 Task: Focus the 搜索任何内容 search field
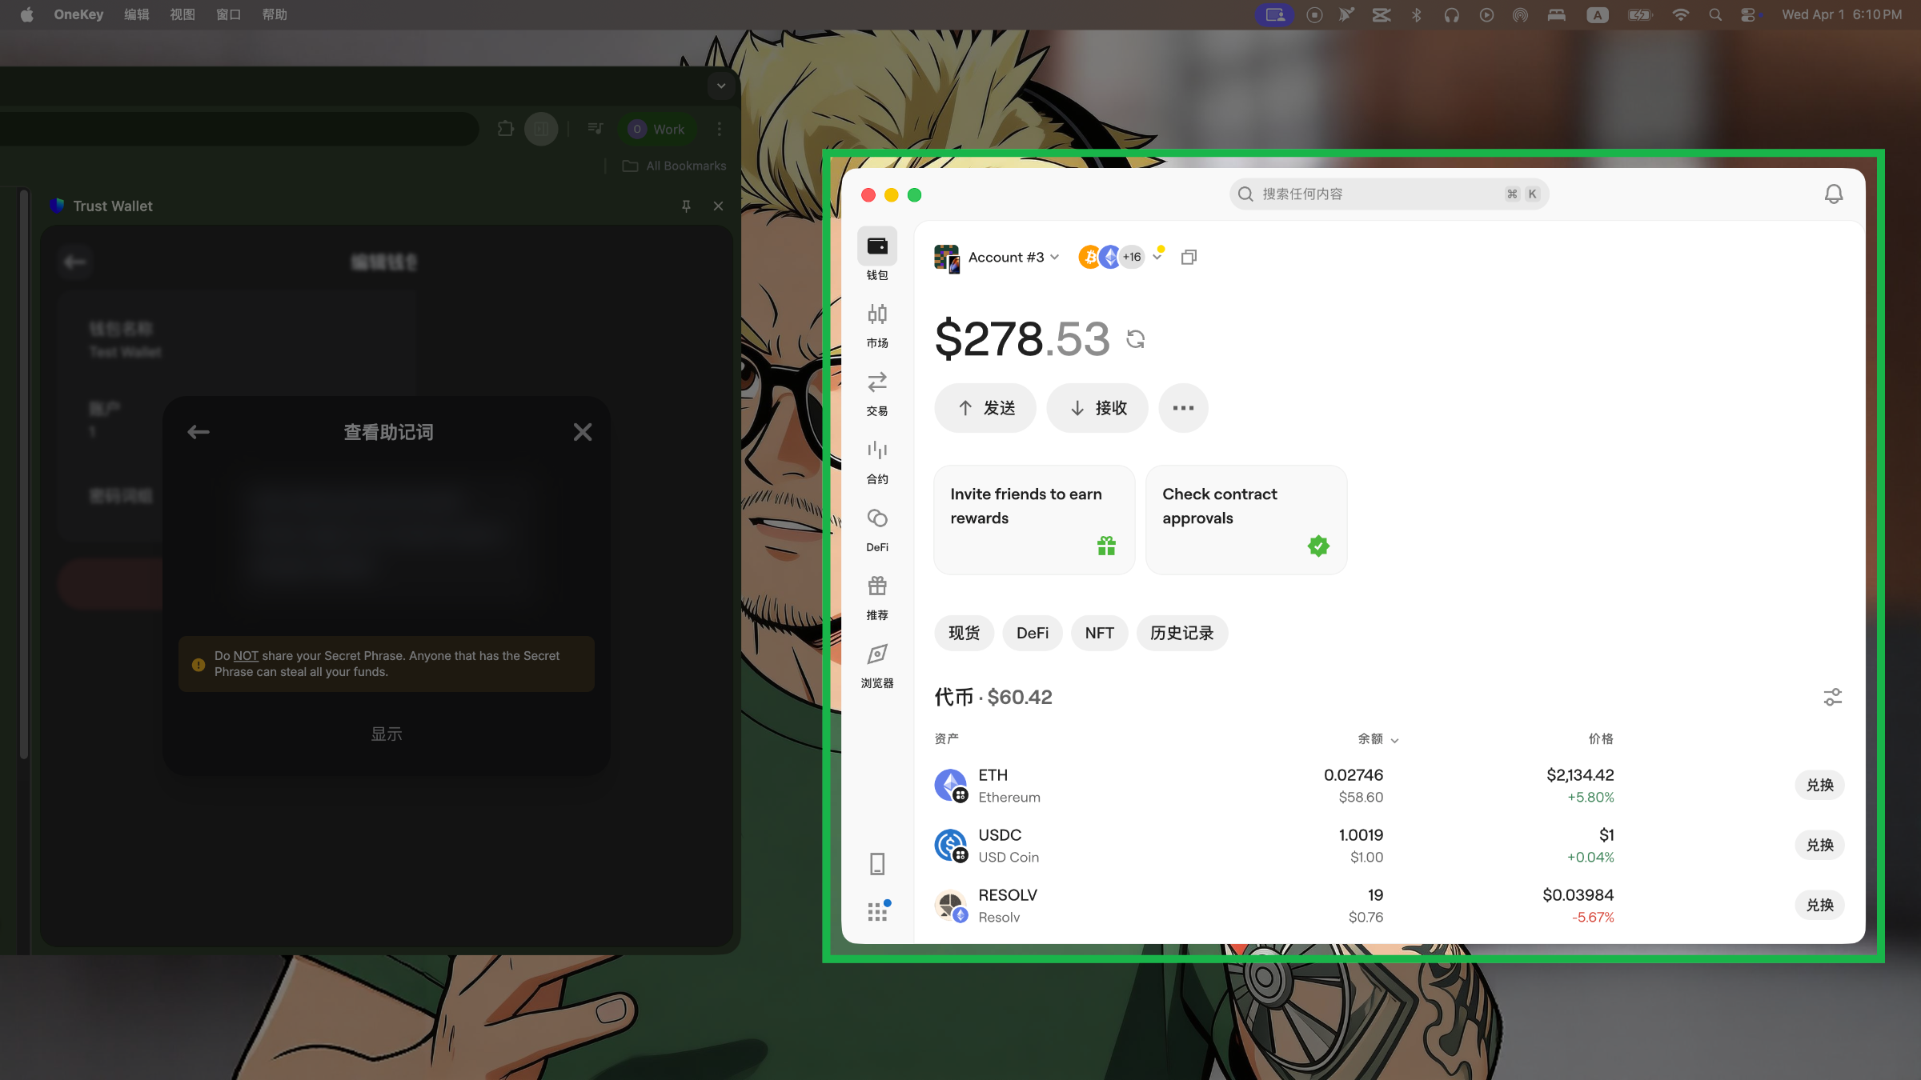pos(1389,194)
